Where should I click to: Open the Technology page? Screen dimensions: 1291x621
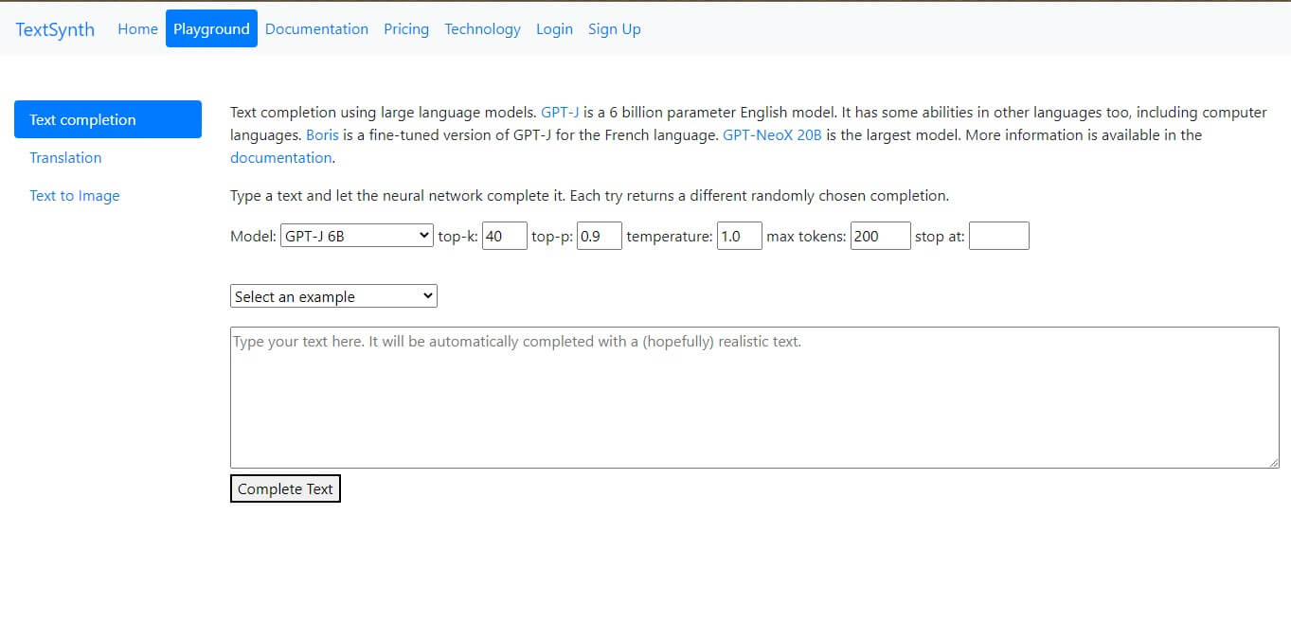coord(482,29)
